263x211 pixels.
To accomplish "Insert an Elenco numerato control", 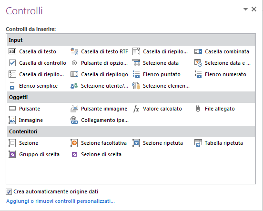I will pos(220,74).
